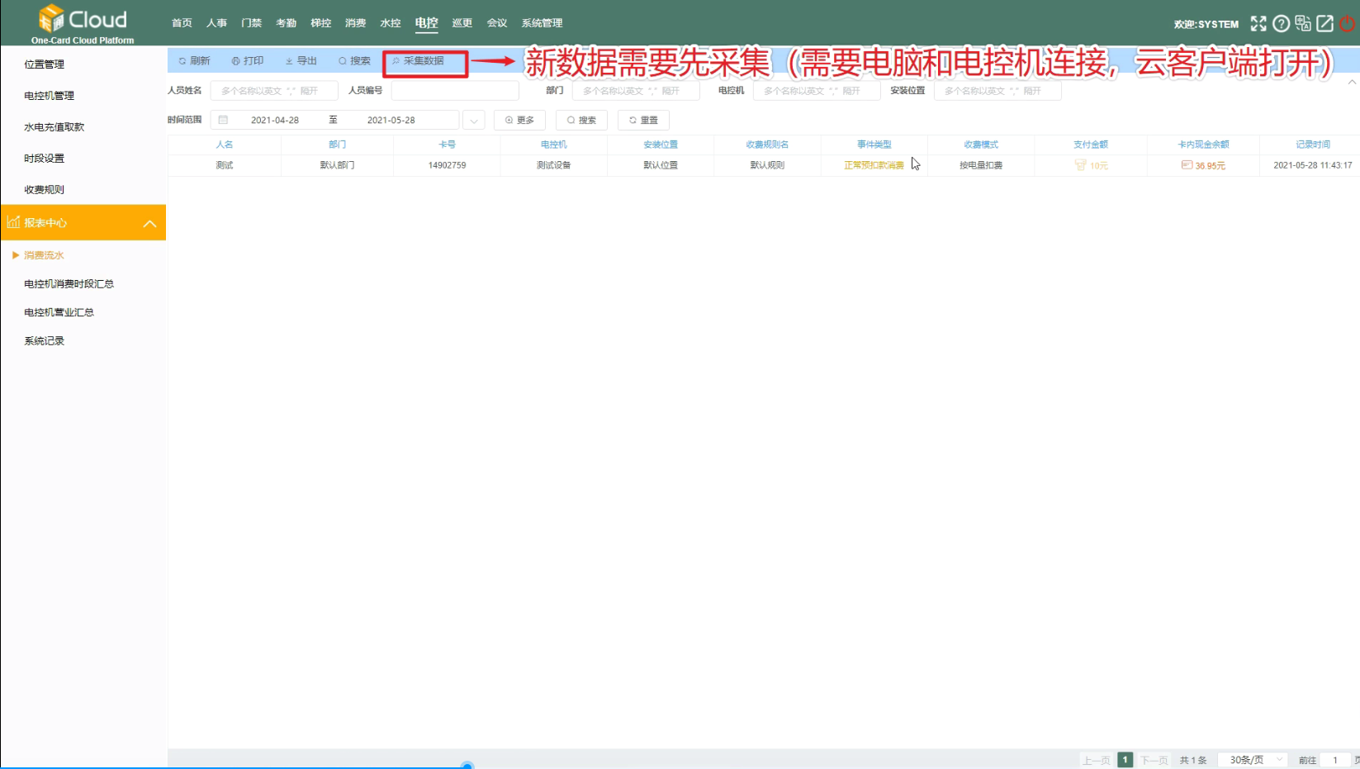Switch interface language via the translate icon
1360x769 pixels.
pyautogui.click(x=1303, y=23)
